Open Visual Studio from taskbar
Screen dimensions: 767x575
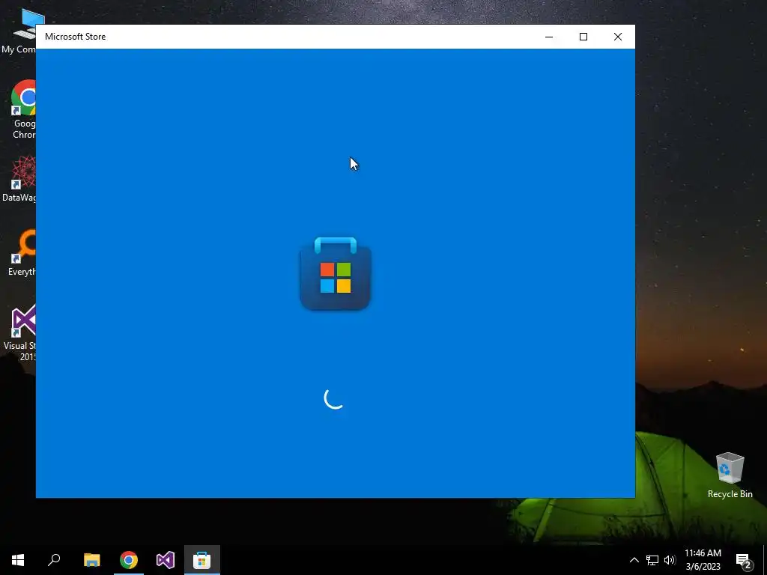click(x=166, y=560)
